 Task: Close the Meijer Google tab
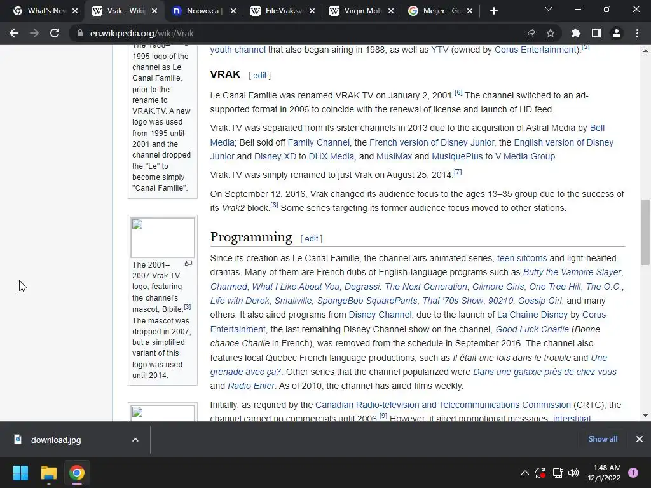pyautogui.click(x=470, y=11)
